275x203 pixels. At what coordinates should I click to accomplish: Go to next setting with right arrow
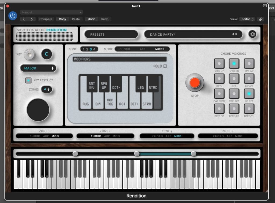tap(32, 19)
